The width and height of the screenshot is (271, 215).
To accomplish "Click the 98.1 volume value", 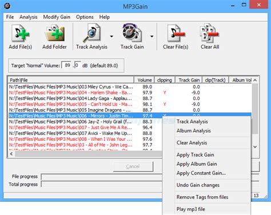I will pos(148,104).
